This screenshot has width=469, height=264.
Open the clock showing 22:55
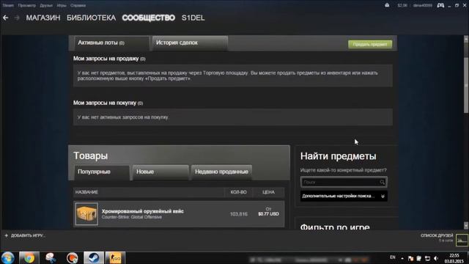(454, 258)
